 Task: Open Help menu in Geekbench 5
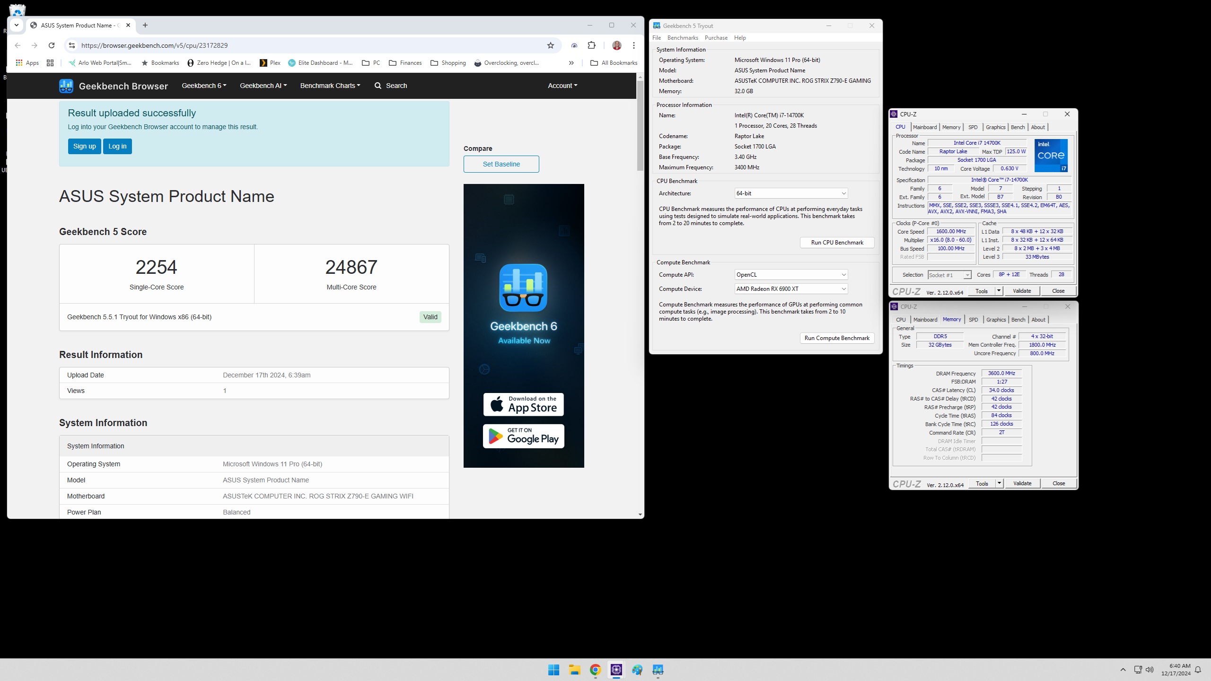point(740,38)
